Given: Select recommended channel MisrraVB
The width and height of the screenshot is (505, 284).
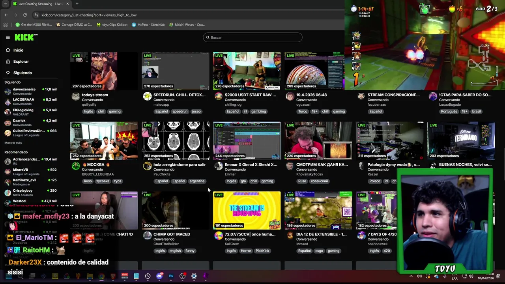Looking at the screenshot, I should point(31,172).
